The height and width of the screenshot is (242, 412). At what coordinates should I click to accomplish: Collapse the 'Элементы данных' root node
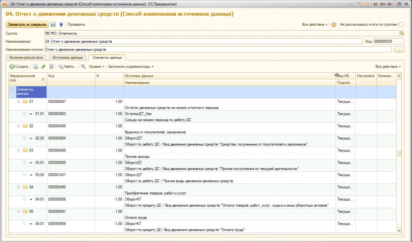point(12,90)
